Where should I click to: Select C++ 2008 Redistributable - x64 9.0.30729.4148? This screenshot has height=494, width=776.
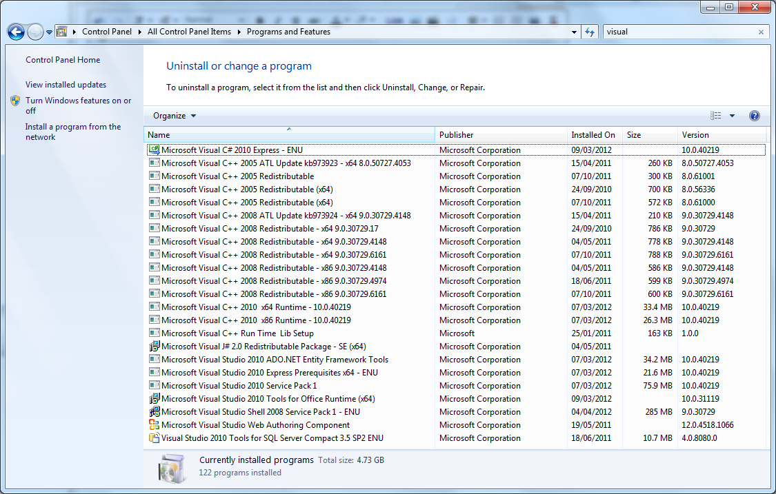tap(457, 242)
